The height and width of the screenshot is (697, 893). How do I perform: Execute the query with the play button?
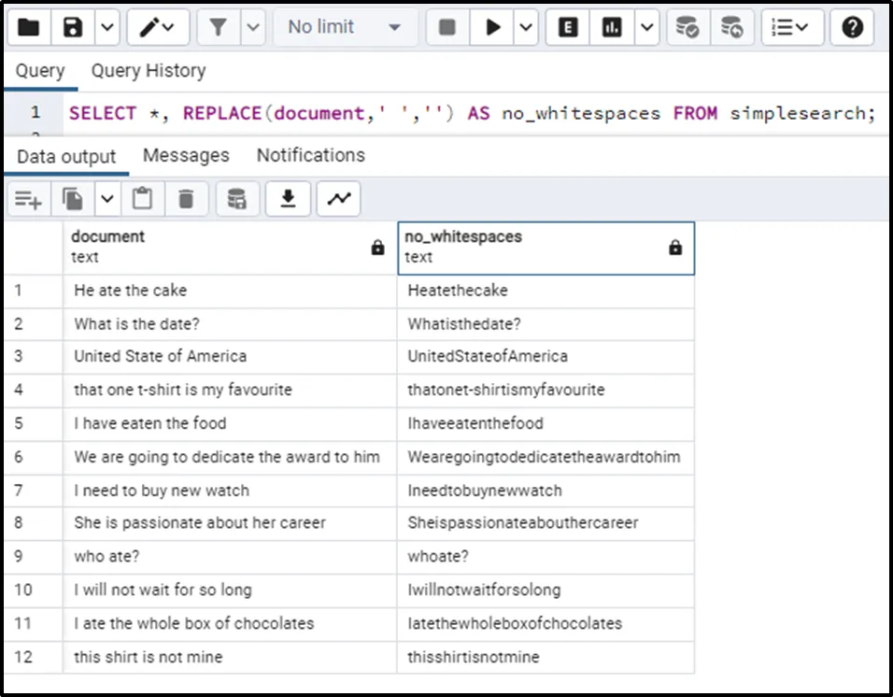click(x=492, y=27)
